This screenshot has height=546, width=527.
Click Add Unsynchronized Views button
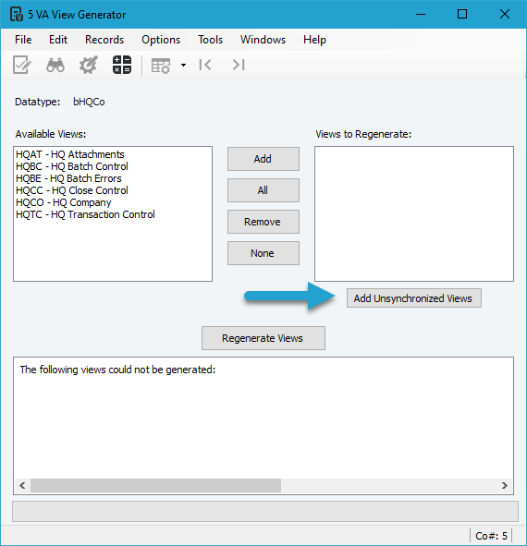[x=414, y=298]
